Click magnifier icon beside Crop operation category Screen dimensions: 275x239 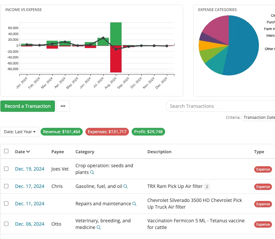(x=92, y=173)
